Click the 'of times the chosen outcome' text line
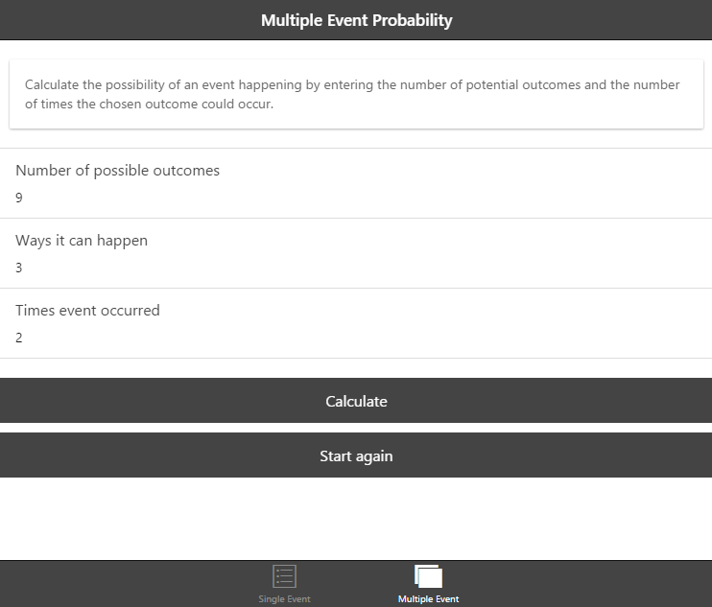The width and height of the screenshot is (712, 607). [149, 105]
